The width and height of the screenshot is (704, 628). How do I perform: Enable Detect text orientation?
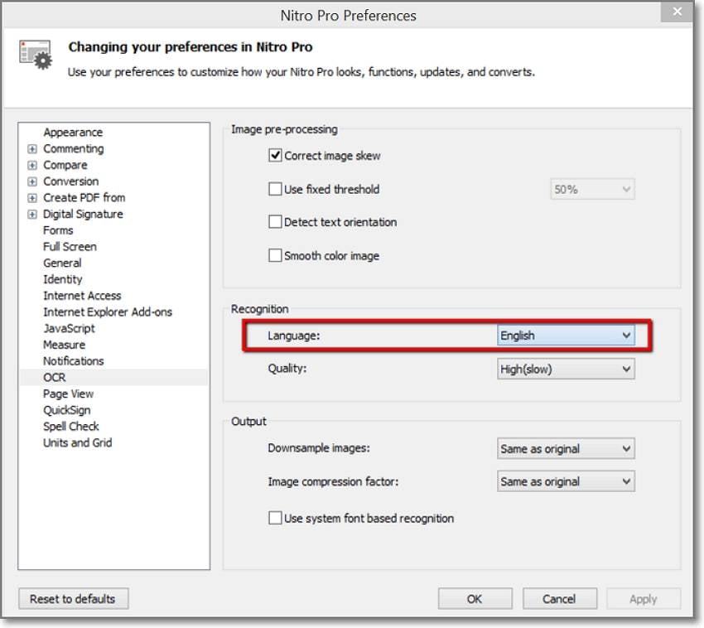click(275, 222)
